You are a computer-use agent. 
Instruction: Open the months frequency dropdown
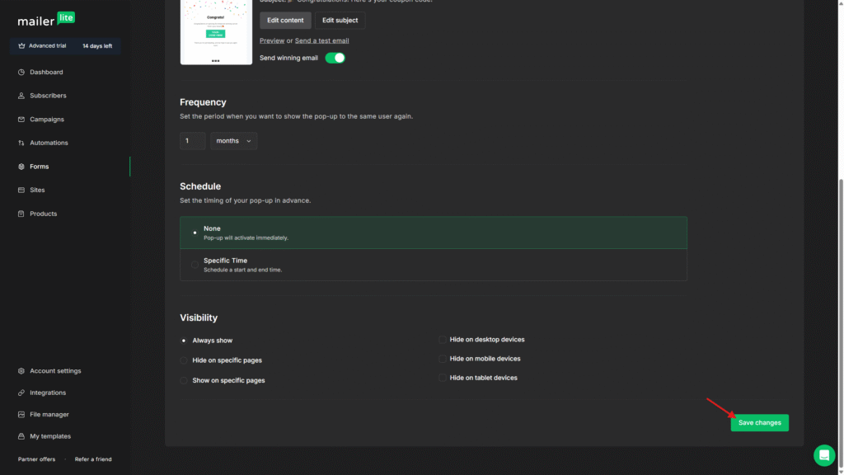pos(233,141)
